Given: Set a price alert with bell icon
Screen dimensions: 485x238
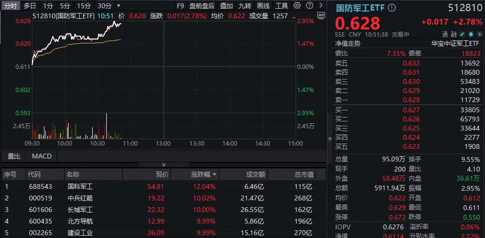Looking at the screenshot, I should (470, 34).
